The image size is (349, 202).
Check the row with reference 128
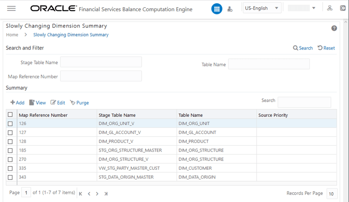pyautogui.click(x=10, y=142)
